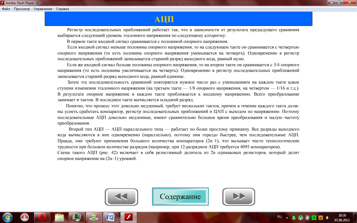Screen dimensions: 357x223
Task: Click the orange pause tray icon
Action: click(x=321, y=218)
